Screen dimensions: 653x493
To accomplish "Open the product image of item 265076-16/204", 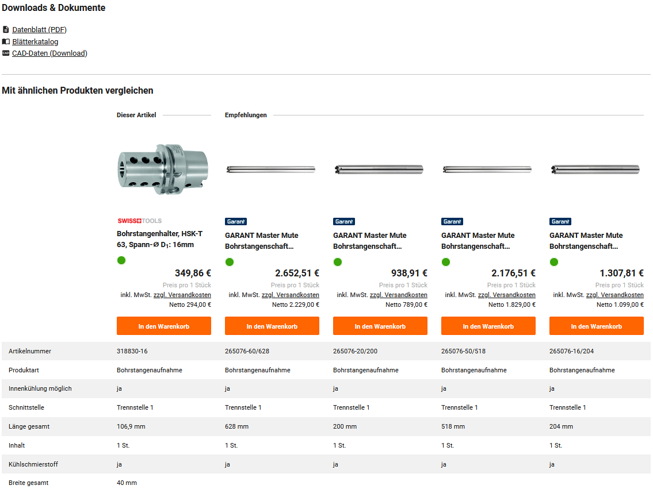I will [595, 170].
